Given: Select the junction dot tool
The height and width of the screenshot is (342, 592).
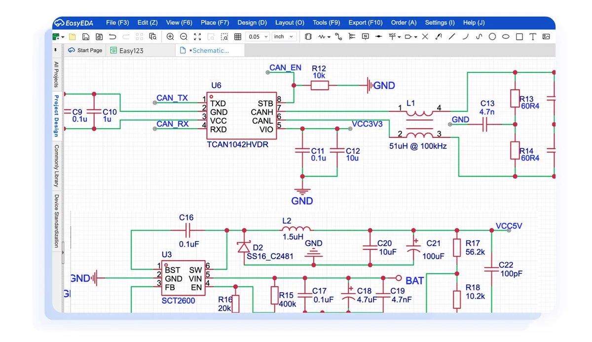Looking at the screenshot, I should click(379, 36).
